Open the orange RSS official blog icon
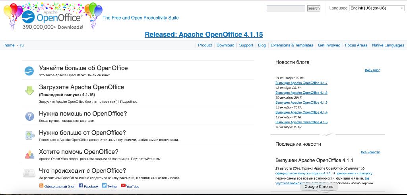This screenshot has height=195, width=407. tap(41, 185)
